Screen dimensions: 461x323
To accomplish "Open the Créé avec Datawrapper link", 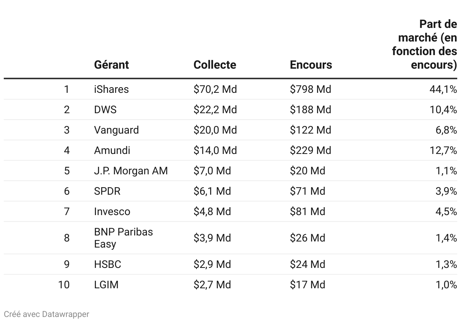I will tap(46, 314).
